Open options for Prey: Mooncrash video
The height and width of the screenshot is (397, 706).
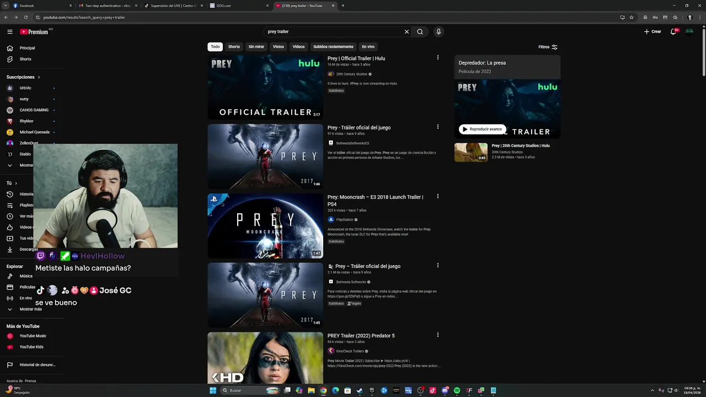(x=438, y=196)
